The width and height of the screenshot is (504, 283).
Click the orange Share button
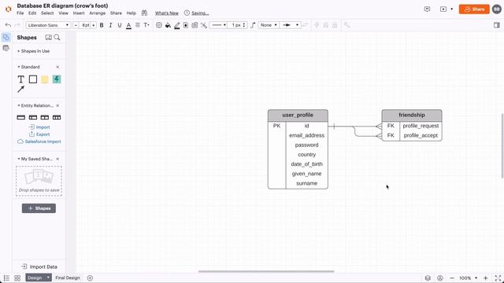[474, 9]
